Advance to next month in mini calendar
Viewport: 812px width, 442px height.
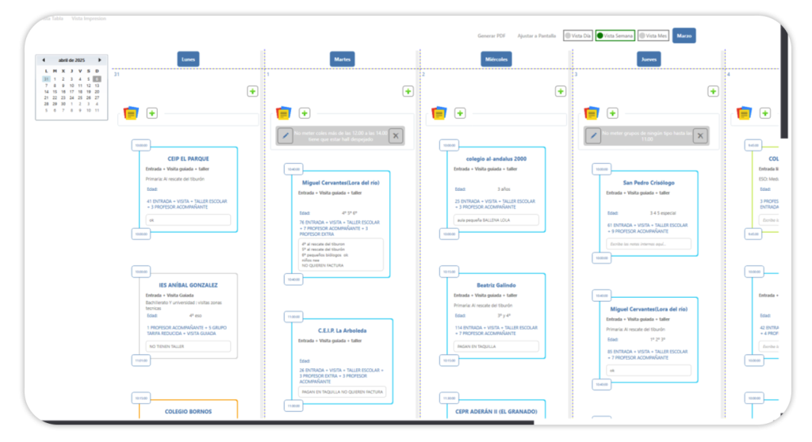[x=99, y=59]
